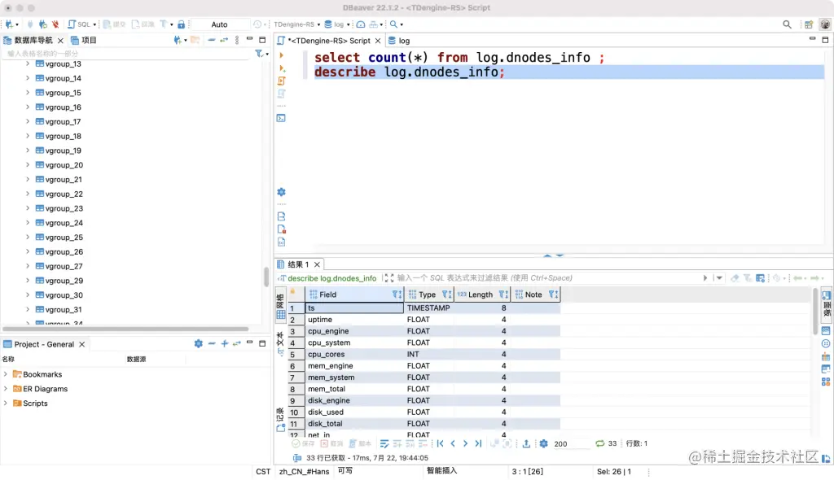Viewport: 834px width, 480px height.
Task: Click the Export result set icon
Action: pyautogui.click(x=525, y=443)
